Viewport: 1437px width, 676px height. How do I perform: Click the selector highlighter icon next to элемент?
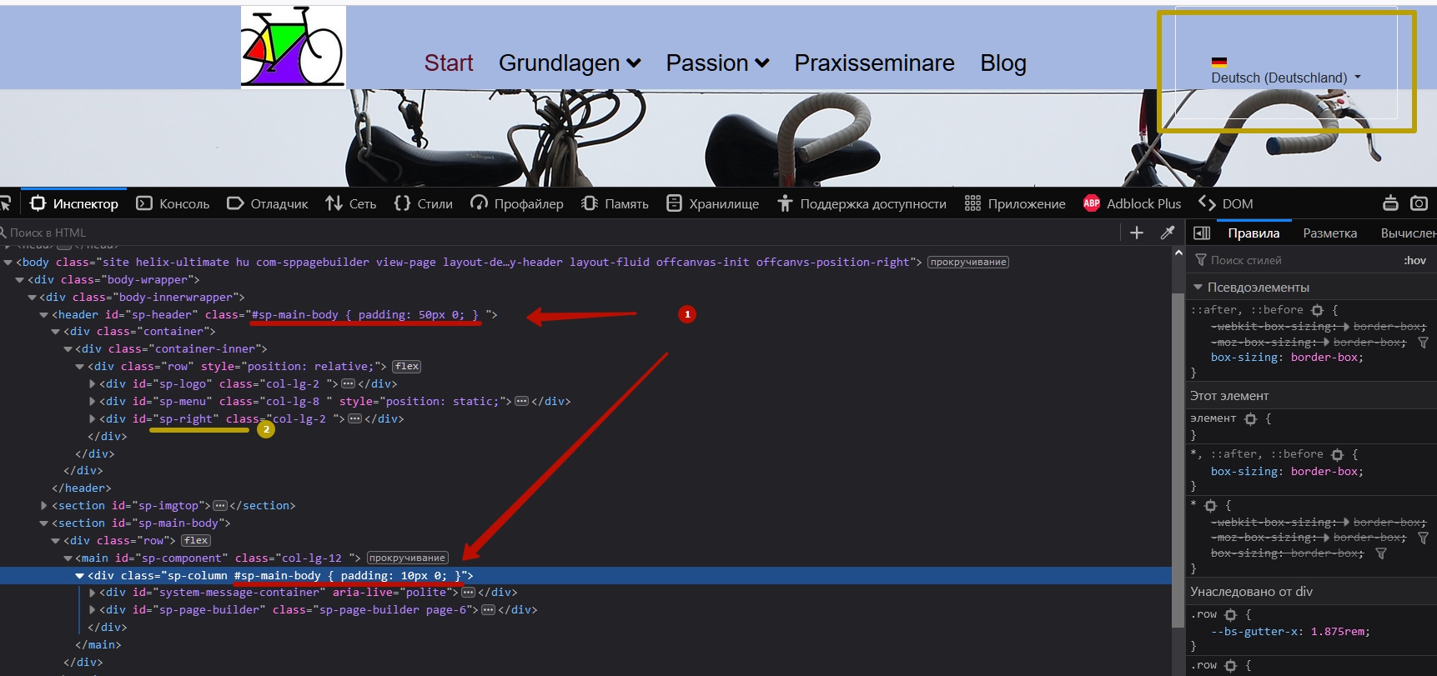click(x=1250, y=419)
